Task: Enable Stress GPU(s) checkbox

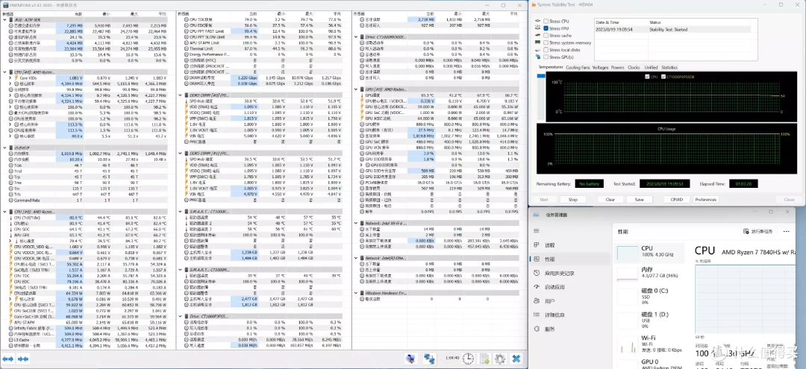Action: (546, 57)
